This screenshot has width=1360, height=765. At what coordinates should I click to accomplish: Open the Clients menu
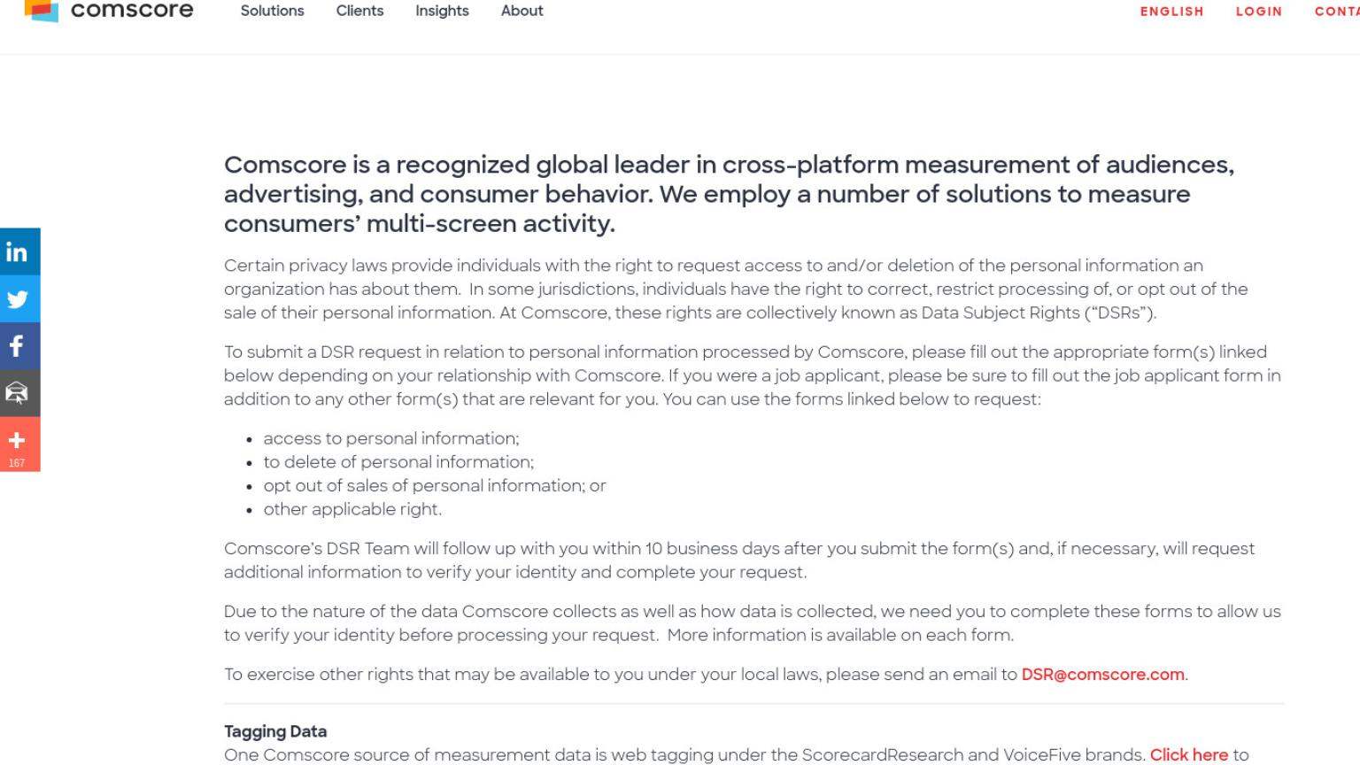(359, 11)
